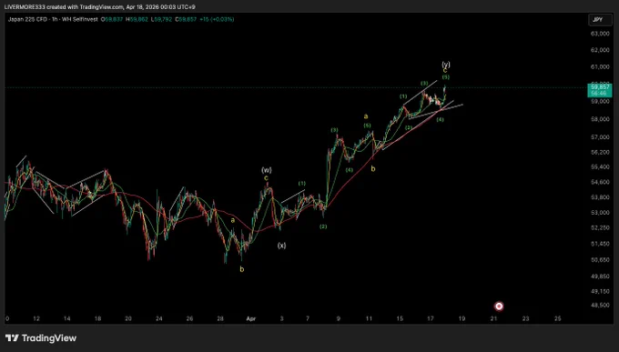Image resolution: width=619 pixels, height=352 pixels.
Task: Click the 49,850 price axis label
Action: 600,277
